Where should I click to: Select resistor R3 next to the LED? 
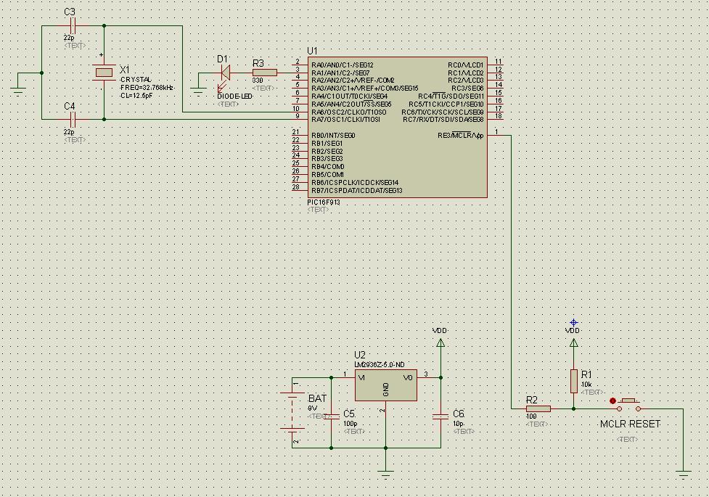[264, 73]
